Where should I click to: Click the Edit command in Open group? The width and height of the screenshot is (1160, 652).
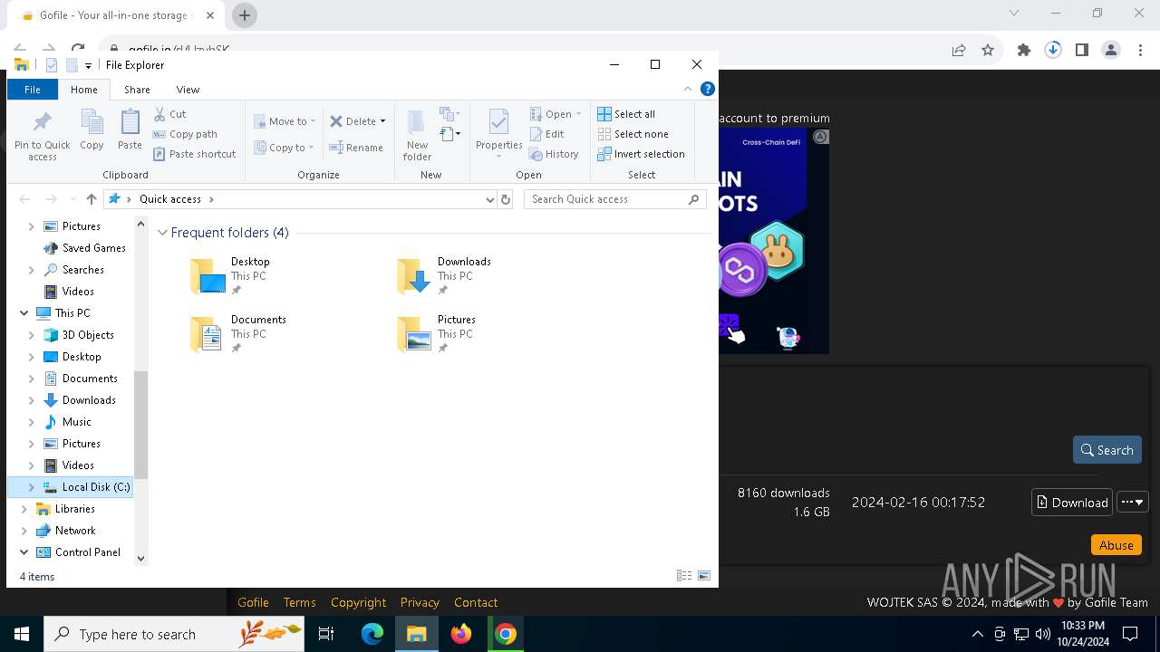click(547, 134)
